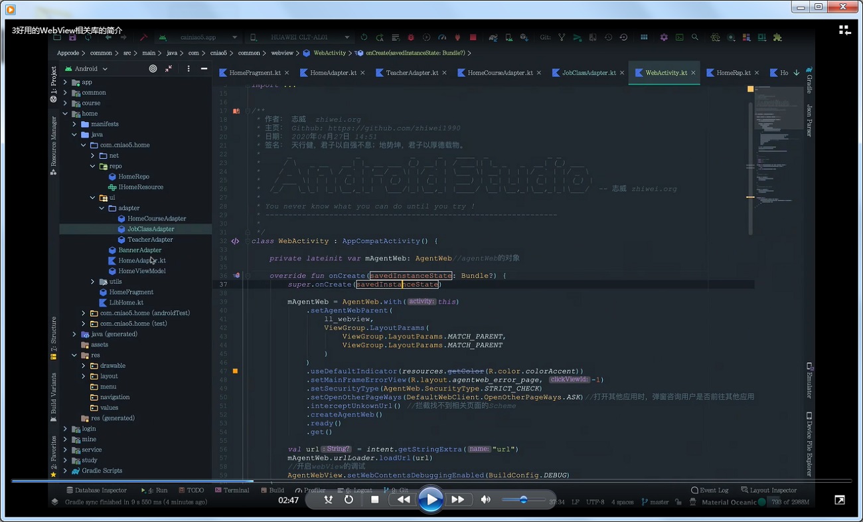Rewind the video
Screen dimensions: 863x522
tap(403, 499)
